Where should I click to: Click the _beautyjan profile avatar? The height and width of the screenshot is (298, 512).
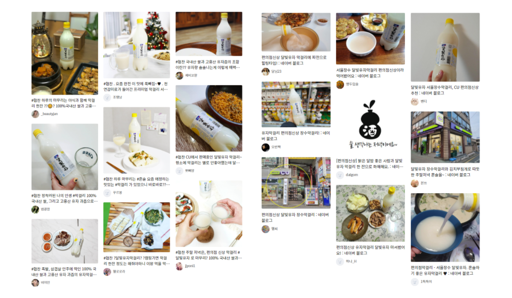(x=35, y=114)
